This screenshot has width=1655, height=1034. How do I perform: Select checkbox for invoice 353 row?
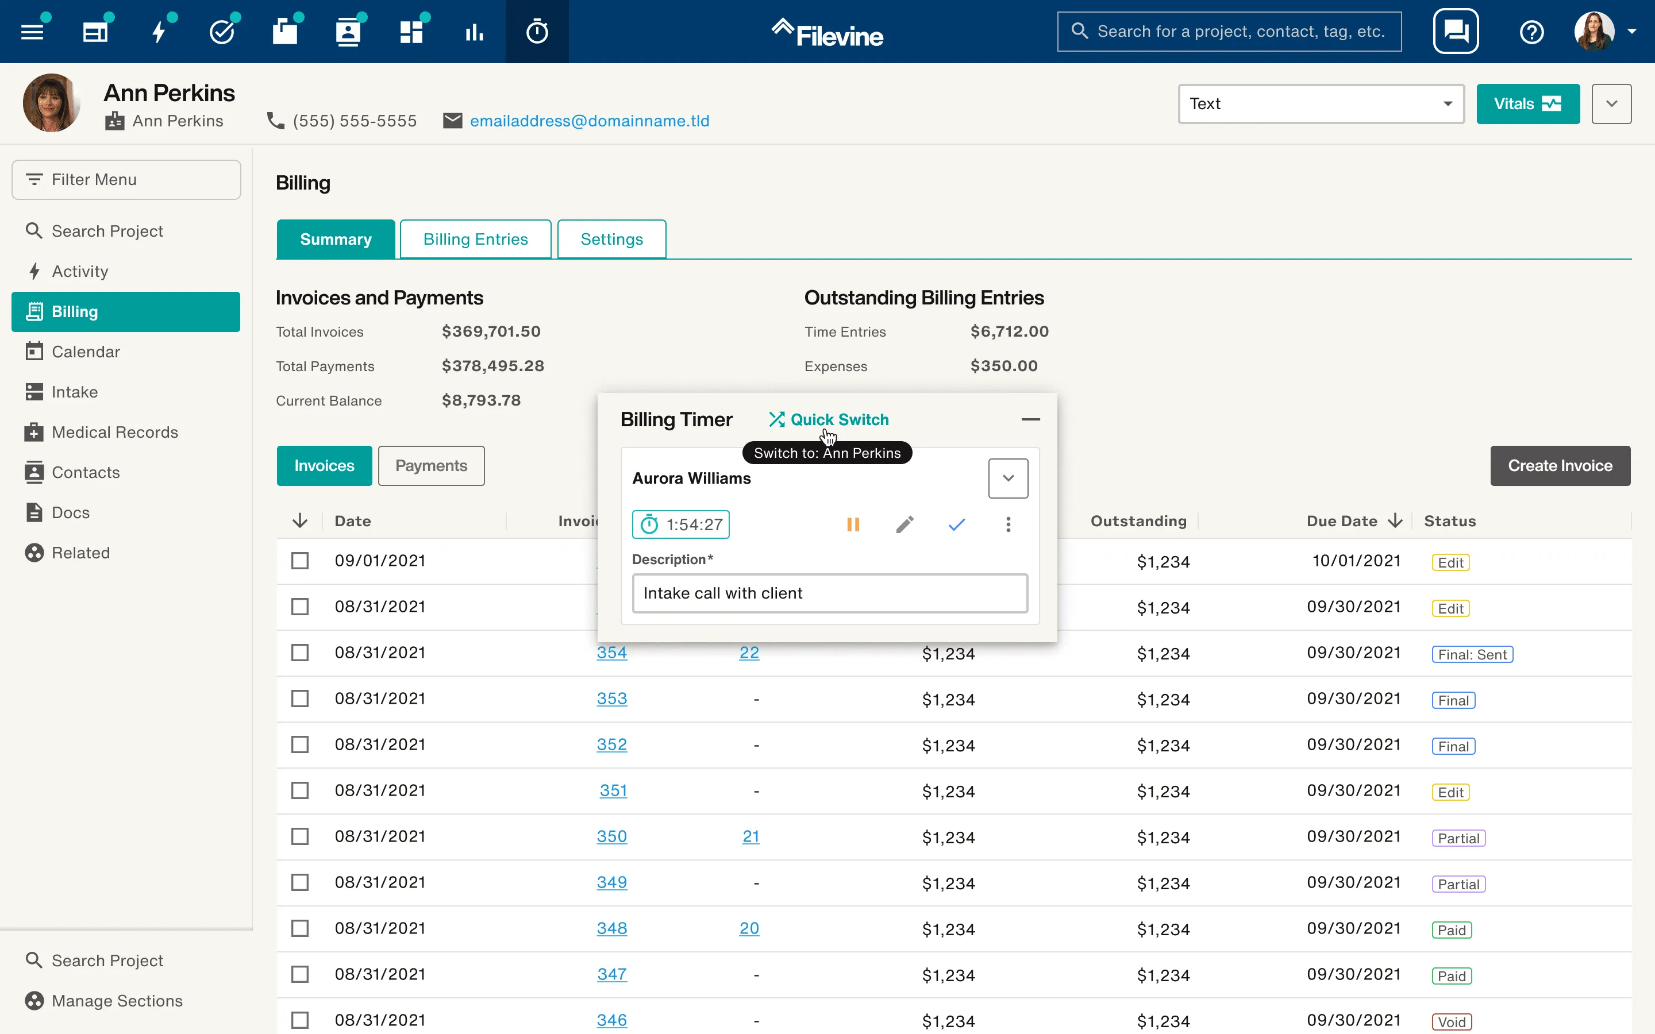[x=299, y=698]
